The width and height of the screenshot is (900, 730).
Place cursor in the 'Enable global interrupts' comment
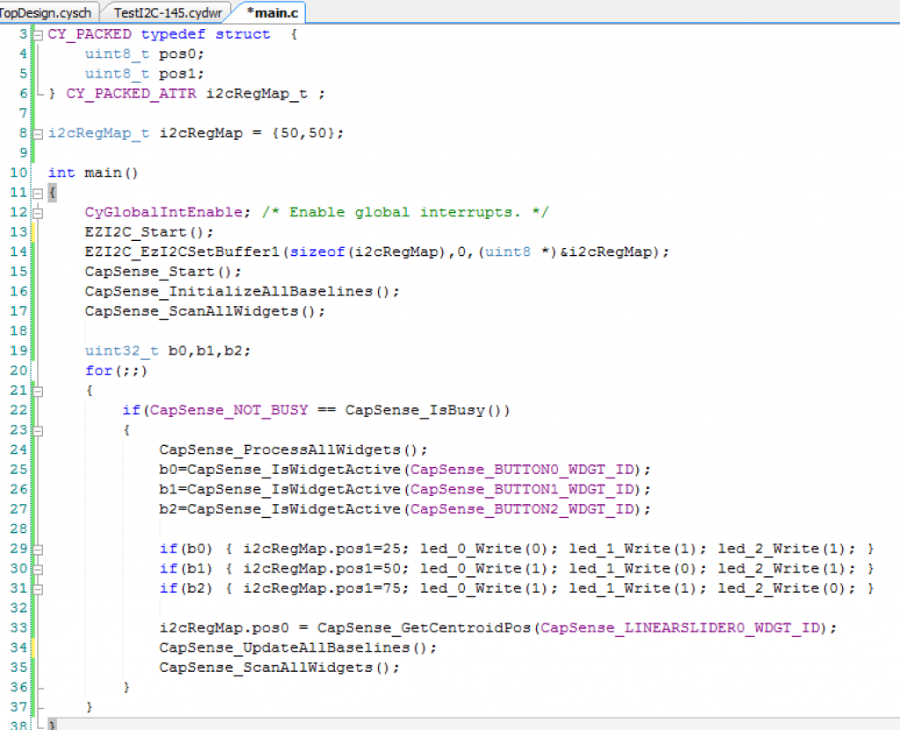418,212
